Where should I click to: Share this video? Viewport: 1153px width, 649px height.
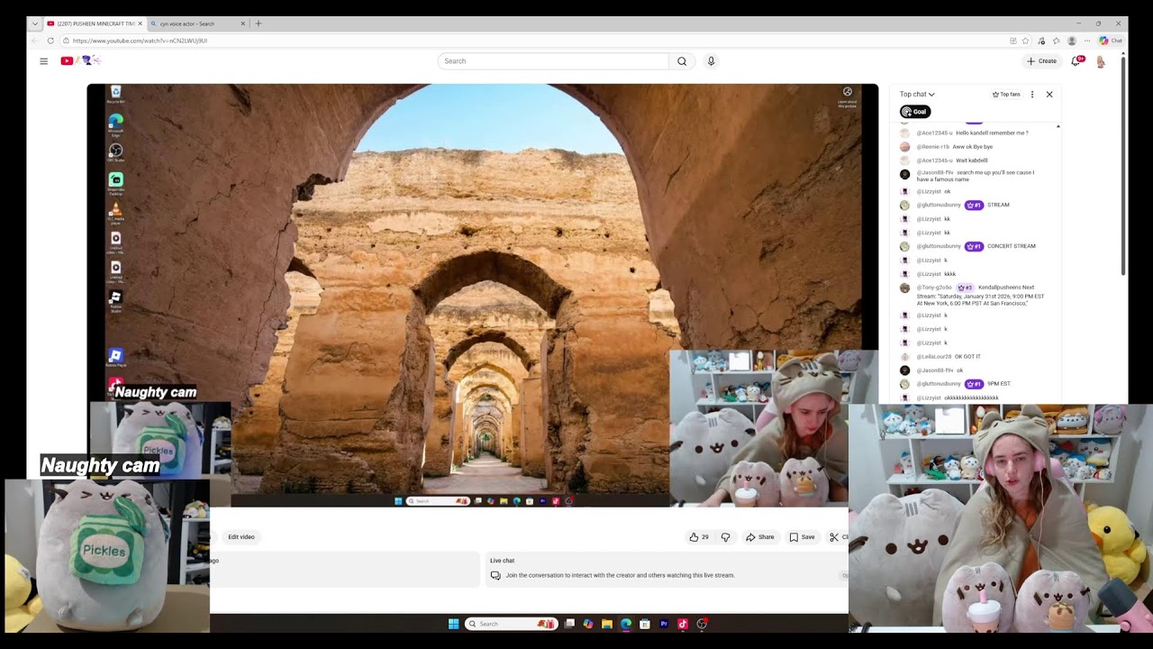(x=759, y=537)
